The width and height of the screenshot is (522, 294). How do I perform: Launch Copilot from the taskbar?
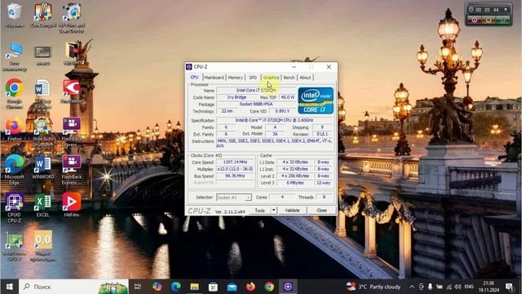pyautogui.click(x=157, y=287)
